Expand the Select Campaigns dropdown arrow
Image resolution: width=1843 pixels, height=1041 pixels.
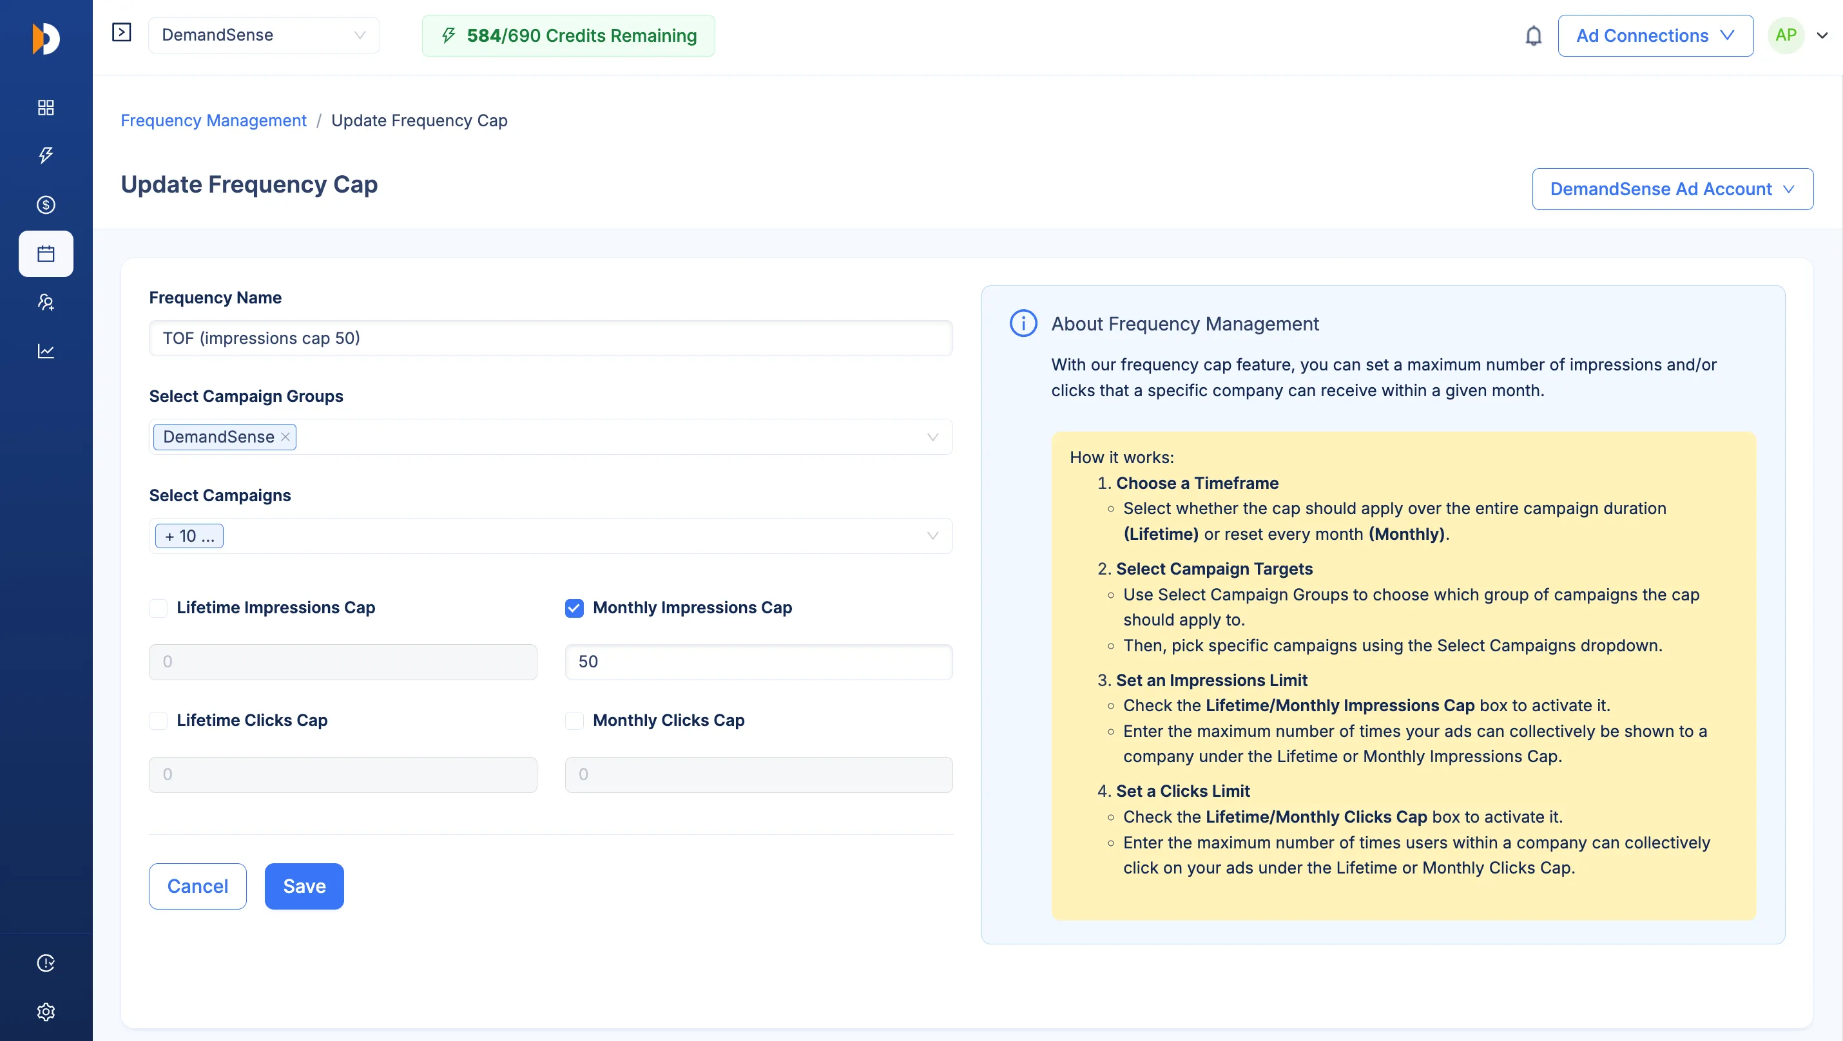click(x=932, y=536)
